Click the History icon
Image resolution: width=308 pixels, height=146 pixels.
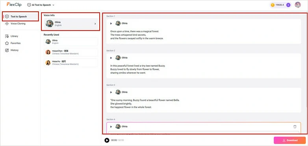click(x=7, y=50)
